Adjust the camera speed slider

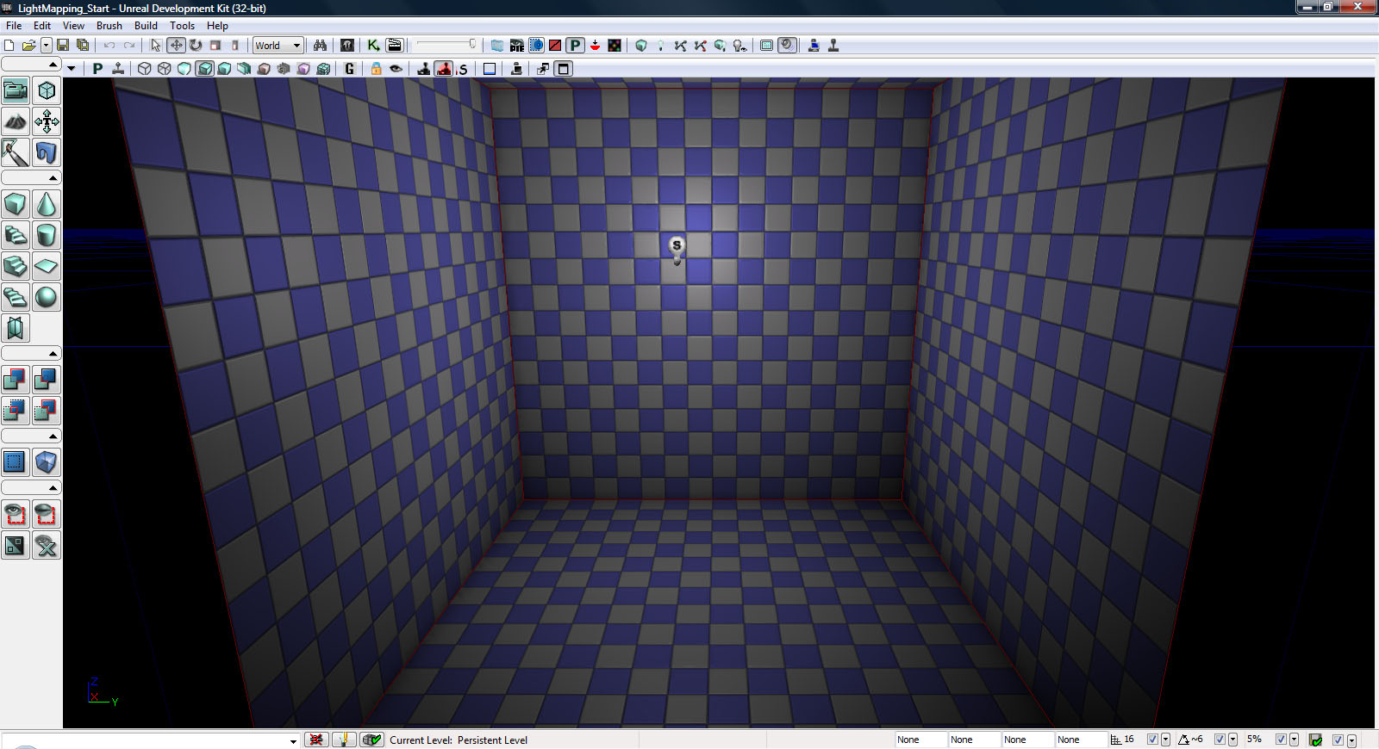point(446,45)
